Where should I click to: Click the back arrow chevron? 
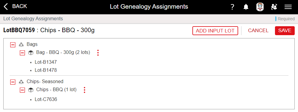[6, 7]
